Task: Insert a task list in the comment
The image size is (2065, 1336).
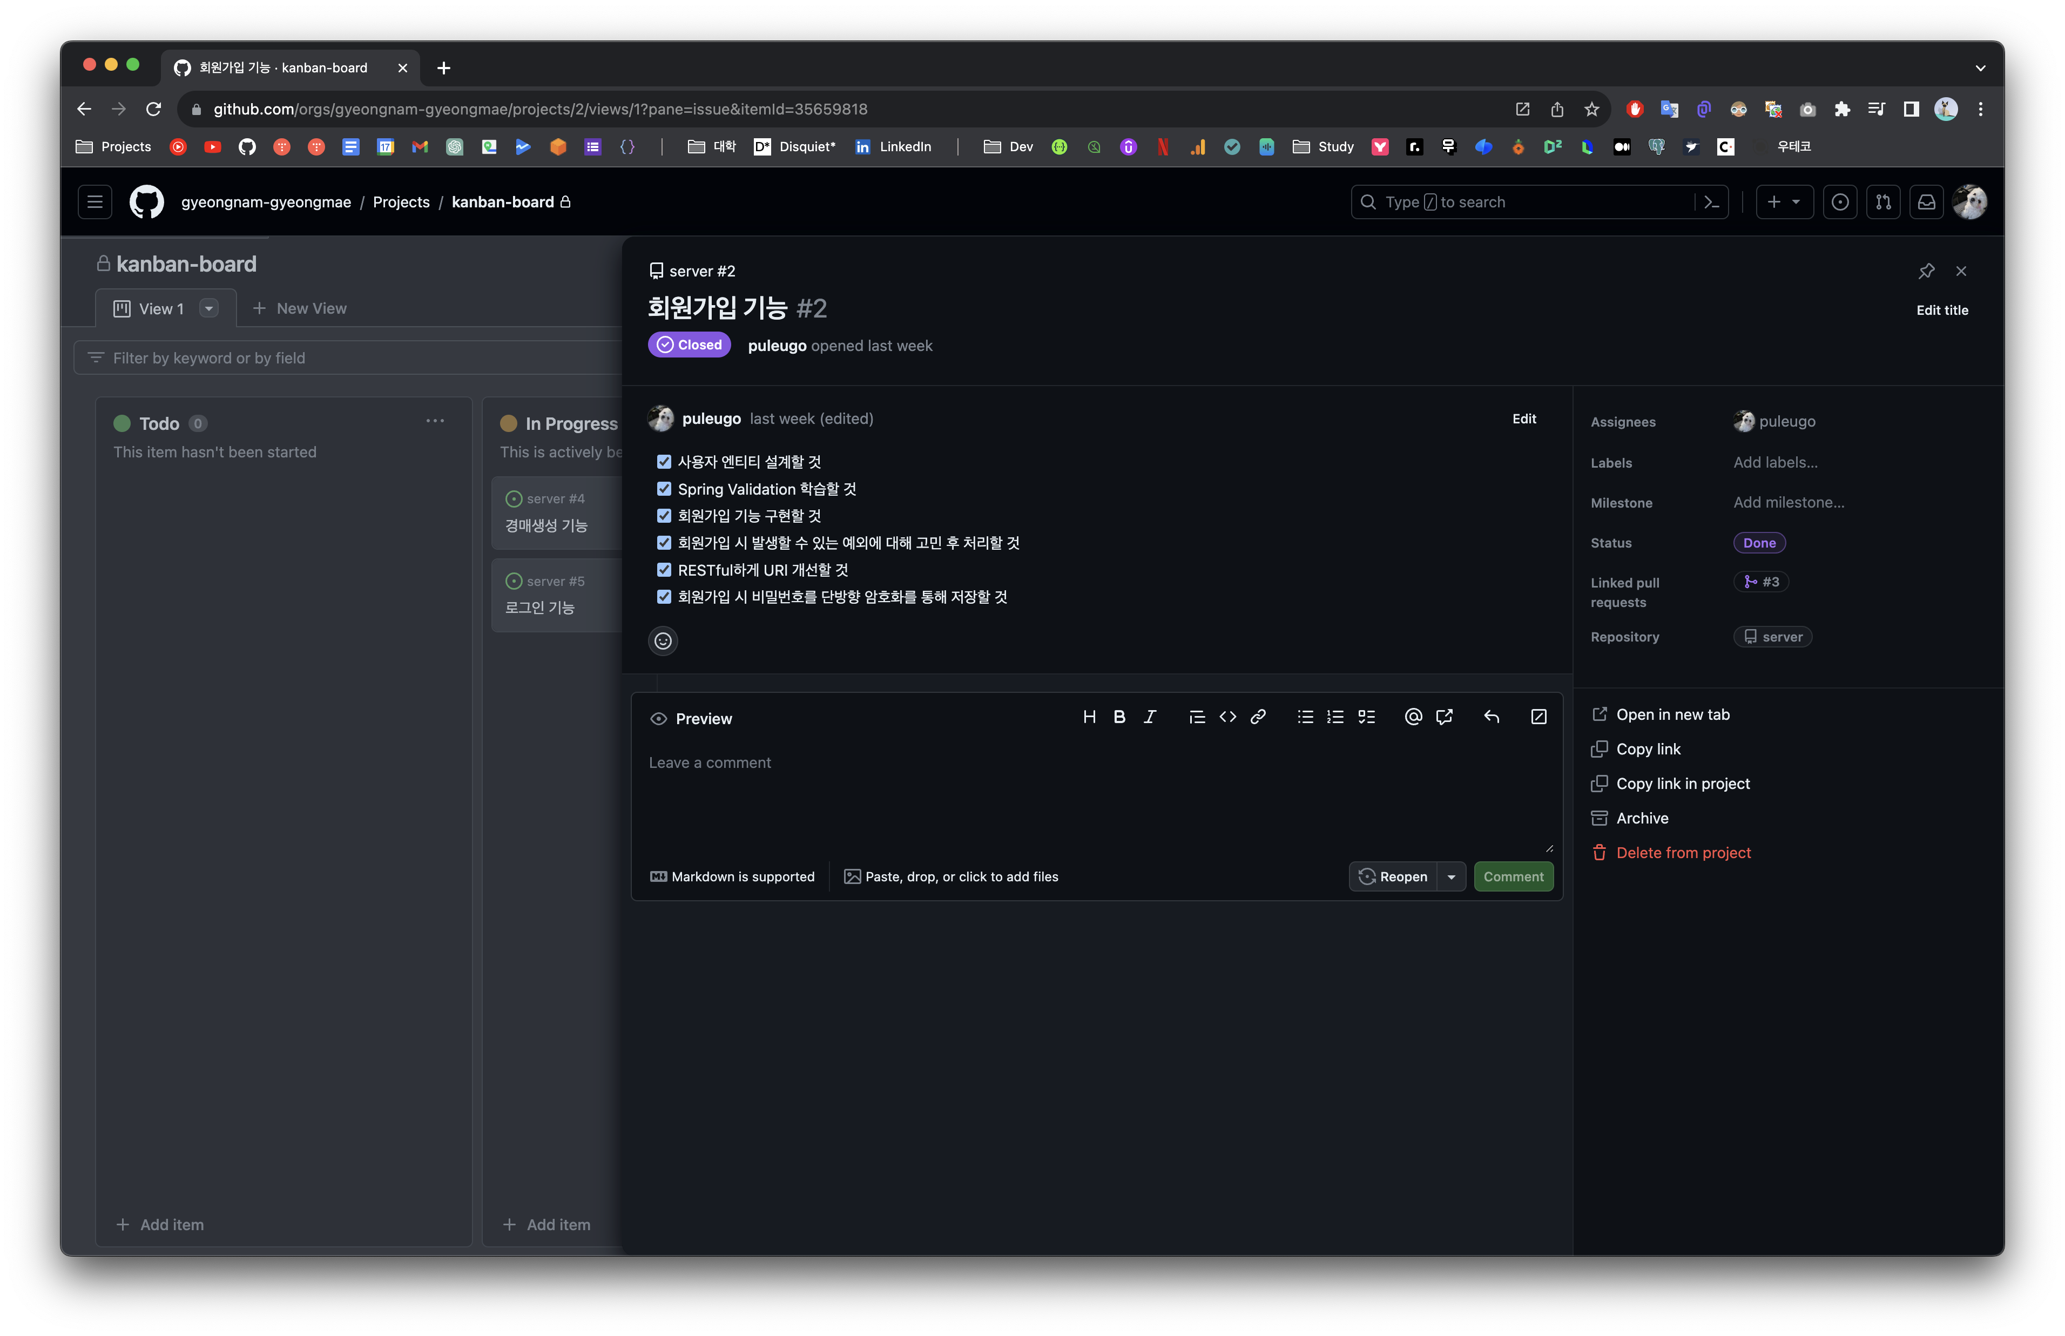Action: click(1366, 718)
